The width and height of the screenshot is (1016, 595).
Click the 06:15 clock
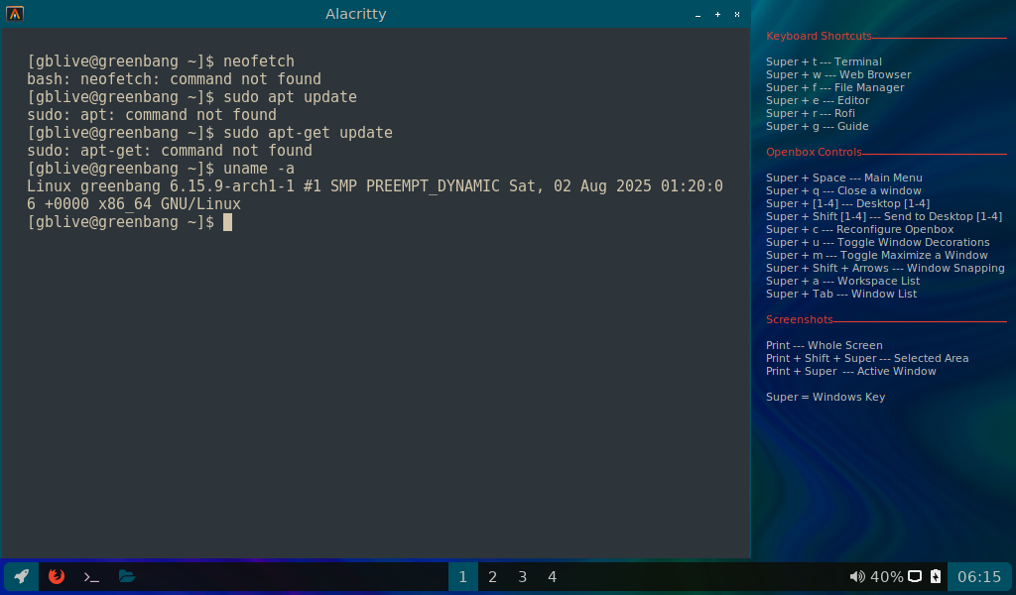[x=979, y=577]
